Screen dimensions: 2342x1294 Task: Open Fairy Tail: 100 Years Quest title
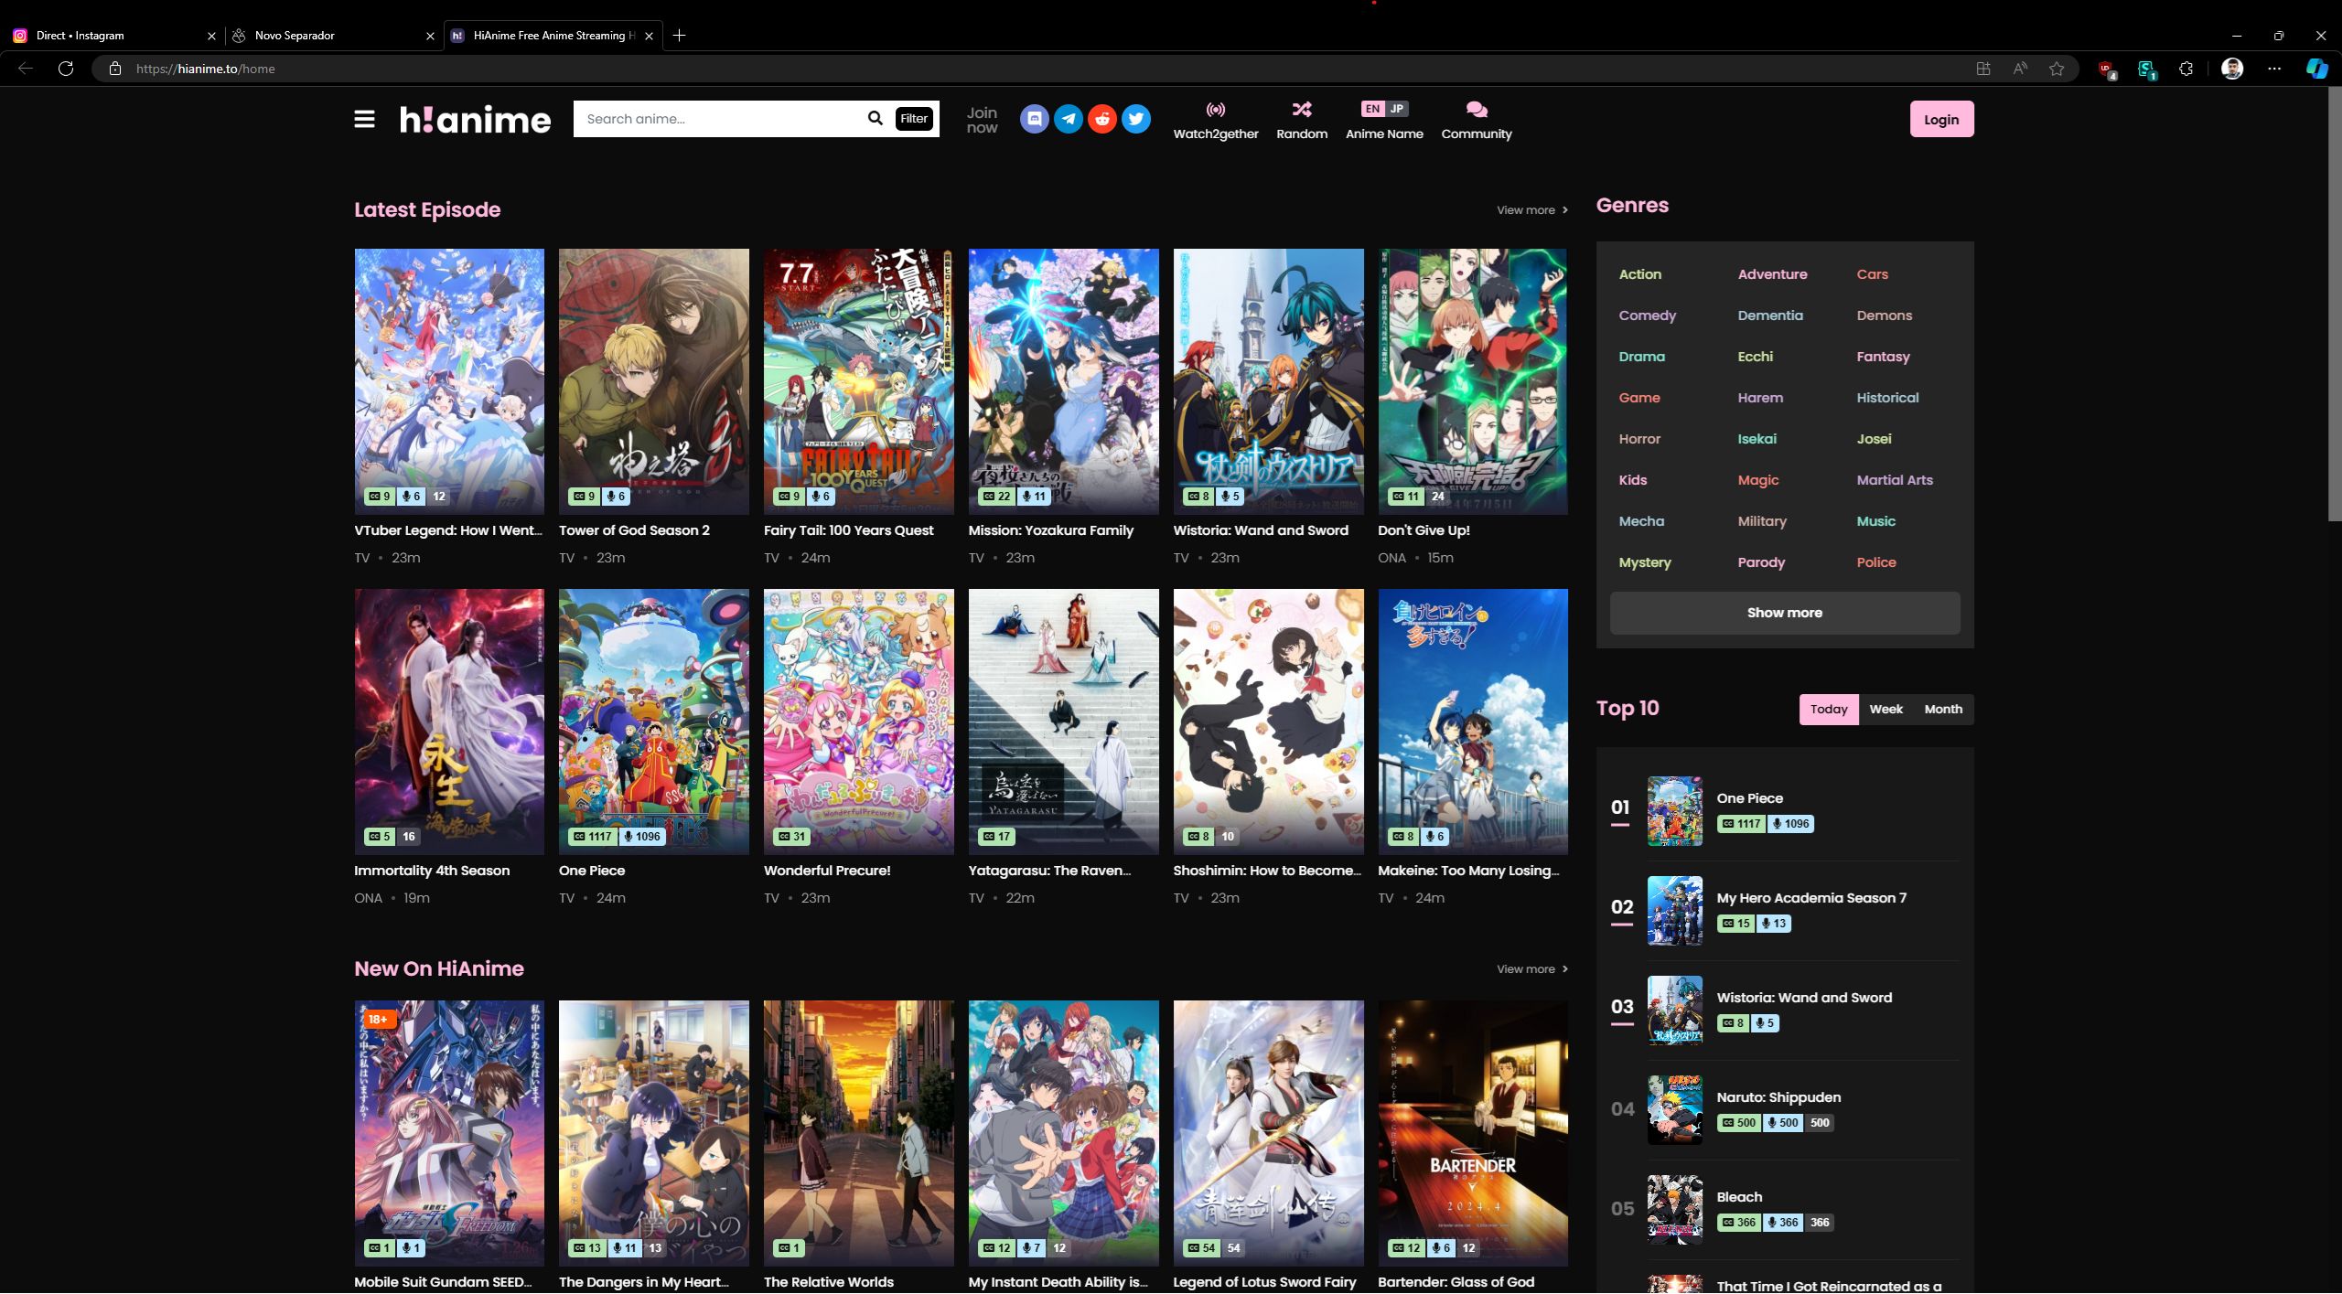point(848,530)
